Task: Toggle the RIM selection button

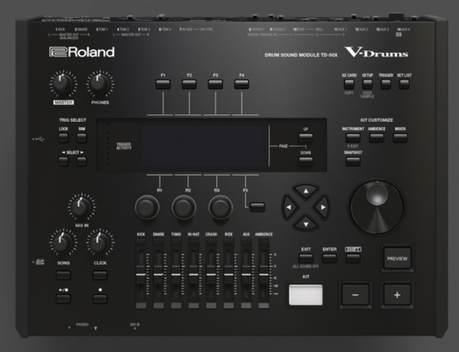Action: pos(81,137)
